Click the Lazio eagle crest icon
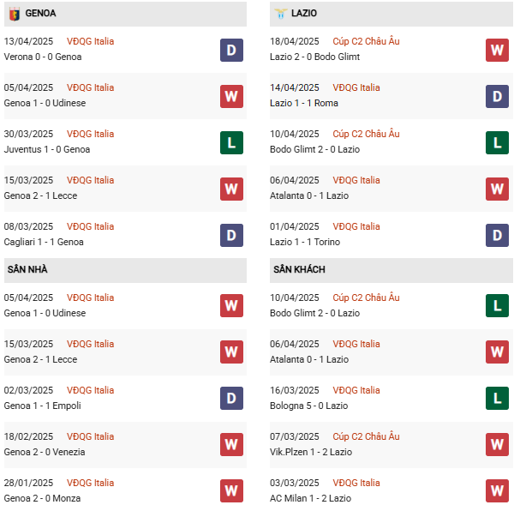This screenshot has width=514, height=511. [x=280, y=14]
